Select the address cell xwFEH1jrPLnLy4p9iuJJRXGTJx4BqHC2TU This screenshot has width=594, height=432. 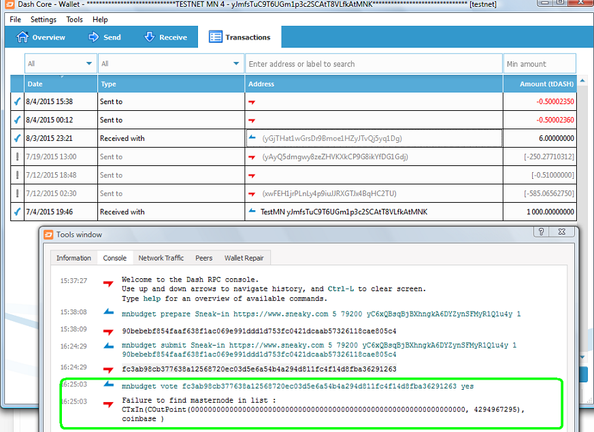point(374,193)
